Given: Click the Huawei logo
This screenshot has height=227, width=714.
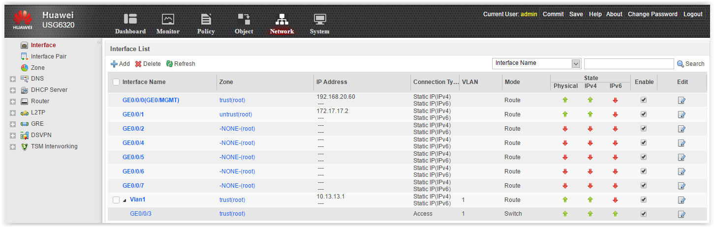Looking at the screenshot, I should point(22,20).
